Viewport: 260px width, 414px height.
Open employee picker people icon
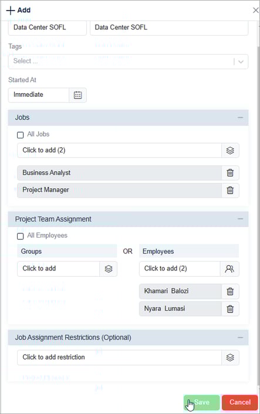coord(229,269)
